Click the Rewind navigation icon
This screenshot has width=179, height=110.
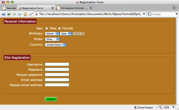pos(3,14)
